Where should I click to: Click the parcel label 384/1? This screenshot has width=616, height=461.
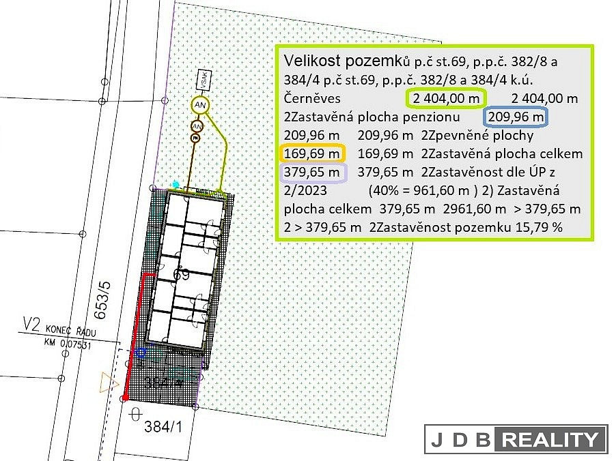(x=165, y=428)
